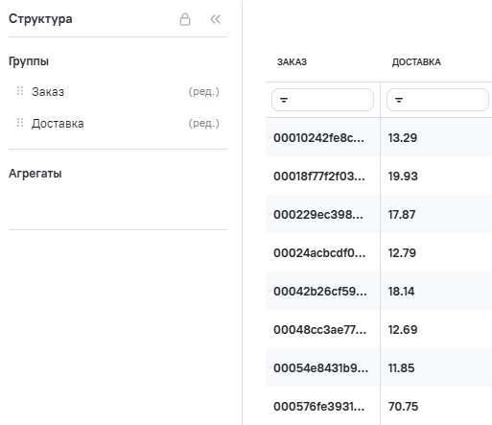
Task: Select the delivery value 19.93 cell
Action: [x=436, y=176]
